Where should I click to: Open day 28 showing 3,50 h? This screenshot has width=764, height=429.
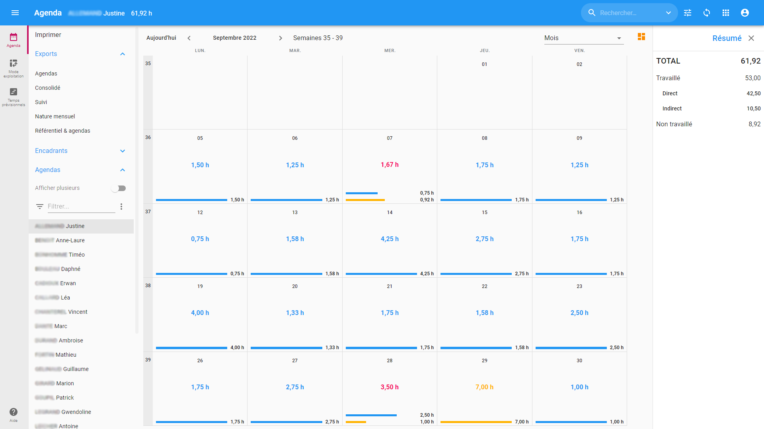pos(390,389)
